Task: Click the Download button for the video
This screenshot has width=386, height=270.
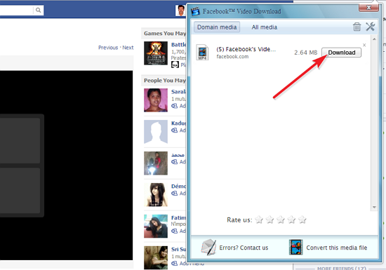Action: (342, 53)
